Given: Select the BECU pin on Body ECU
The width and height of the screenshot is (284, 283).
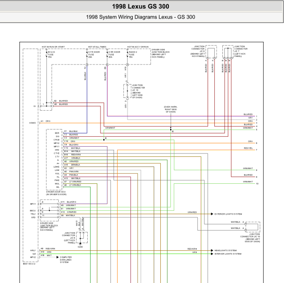Looking at the screenshot, I should pos(33,211).
